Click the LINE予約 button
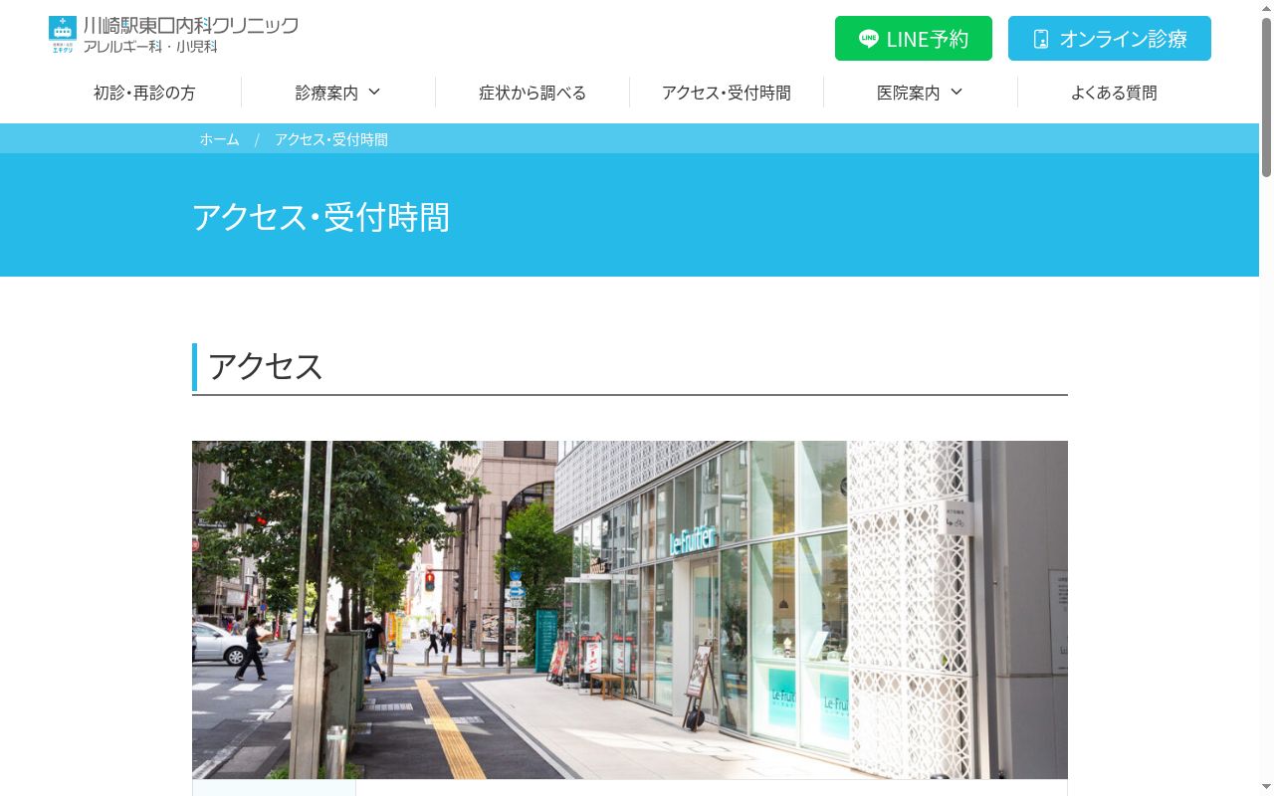 [914, 39]
